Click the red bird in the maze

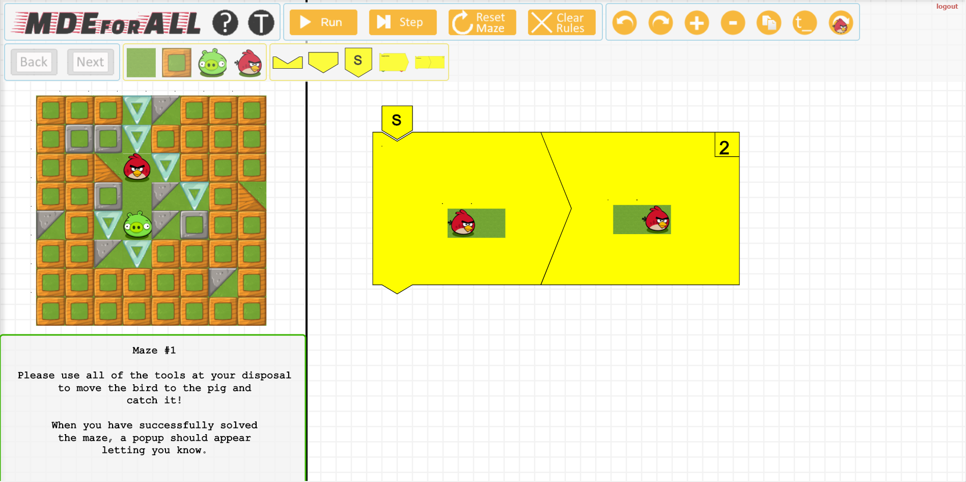coord(137,167)
